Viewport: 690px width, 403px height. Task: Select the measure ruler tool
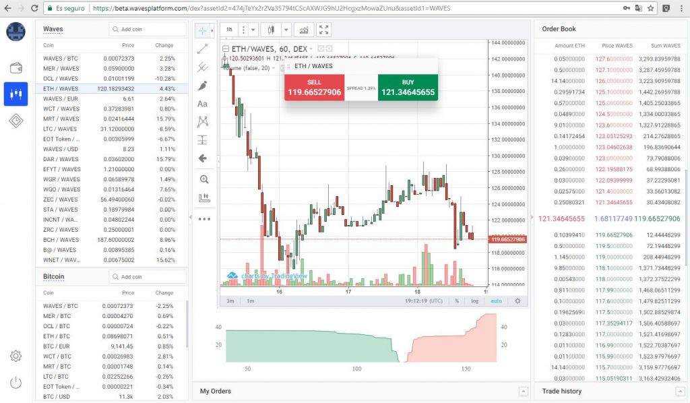203,197
